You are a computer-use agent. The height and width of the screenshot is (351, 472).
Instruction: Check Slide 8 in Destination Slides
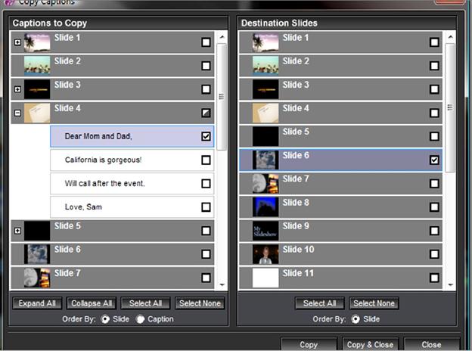pyautogui.click(x=434, y=207)
